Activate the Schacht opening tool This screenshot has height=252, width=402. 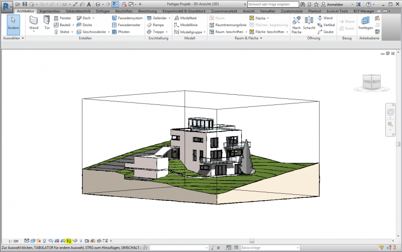(x=309, y=23)
